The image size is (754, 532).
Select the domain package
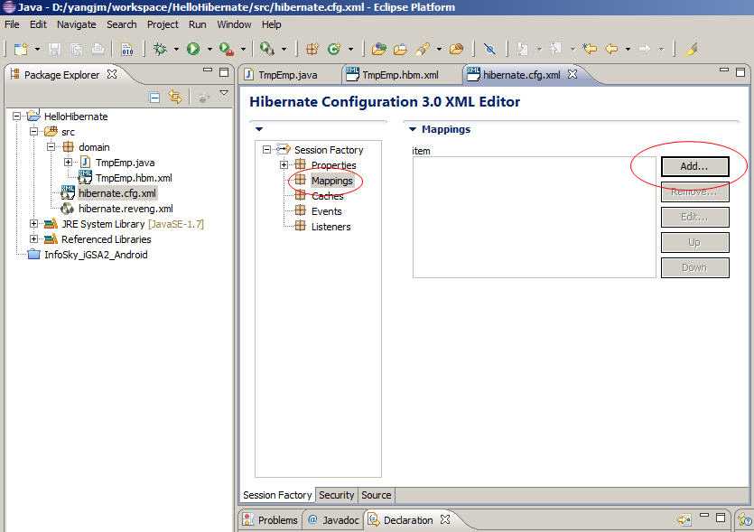tap(94, 147)
